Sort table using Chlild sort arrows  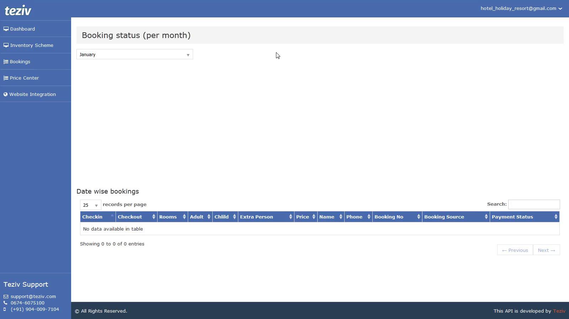point(234,217)
